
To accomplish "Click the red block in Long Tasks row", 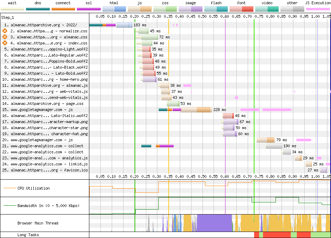I will point(277,235).
